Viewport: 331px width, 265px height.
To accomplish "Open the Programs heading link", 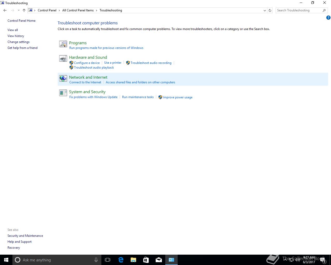I will (x=78, y=43).
